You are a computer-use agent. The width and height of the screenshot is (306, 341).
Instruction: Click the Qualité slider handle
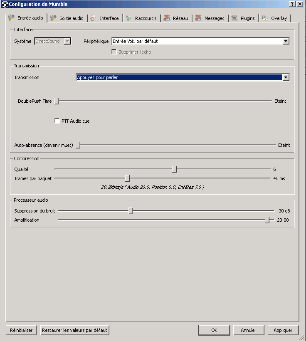pyautogui.click(x=174, y=169)
